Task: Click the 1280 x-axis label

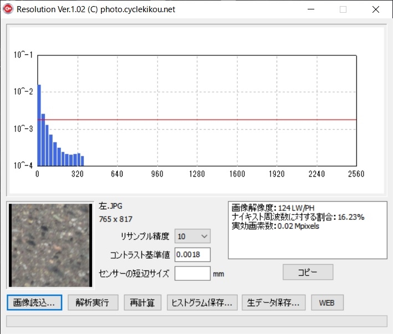Action: 197,174
